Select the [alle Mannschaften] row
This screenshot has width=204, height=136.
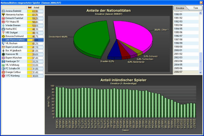(23, 40)
